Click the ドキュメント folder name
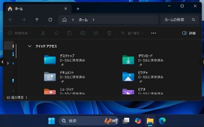Viewport: 204px width, 127px height. pos(67,73)
